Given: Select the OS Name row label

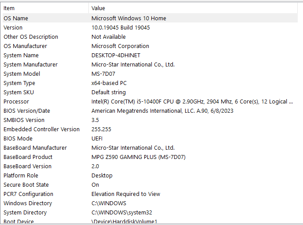Looking at the screenshot, I should click(x=16, y=18).
